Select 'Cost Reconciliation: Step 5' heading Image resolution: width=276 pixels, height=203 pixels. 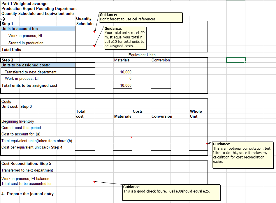[x=26, y=164]
